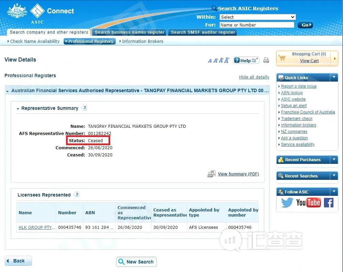Click the ABN lookup link

click(292, 93)
